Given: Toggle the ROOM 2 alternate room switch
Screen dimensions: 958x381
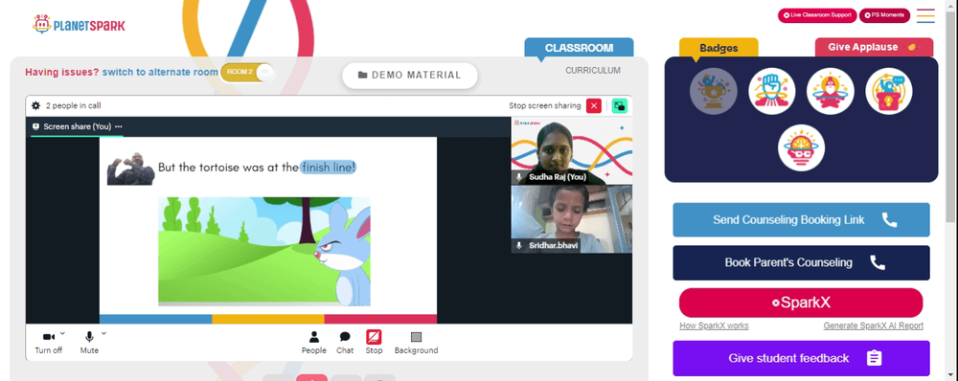Looking at the screenshot, I should [x=247, y=72].
